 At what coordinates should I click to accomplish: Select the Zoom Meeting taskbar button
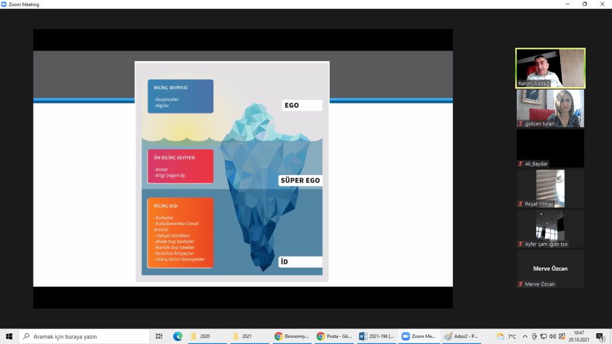[420, 336]
